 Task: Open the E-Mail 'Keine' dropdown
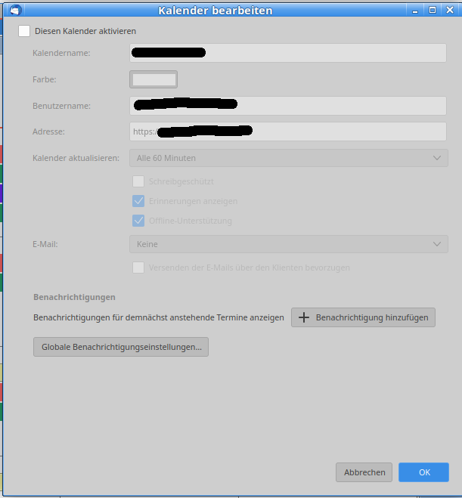[x=289, y=244]
